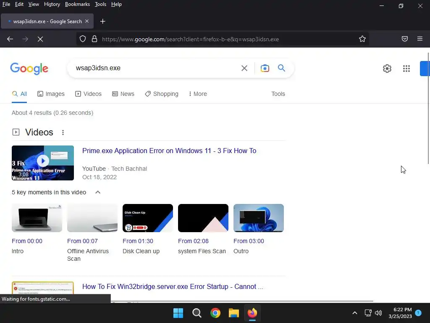The height and width of the screenshot is (323, 430).
Task: Launch Chrome from the taskbar
Action: point(215,313)
